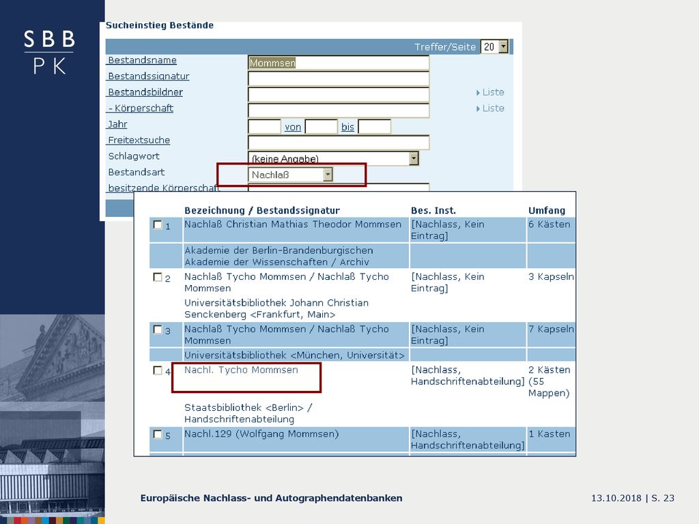The width and height of the screenshot is (699, 524).
Task: Click the Jahr label link
Action: tap(117, 124)
